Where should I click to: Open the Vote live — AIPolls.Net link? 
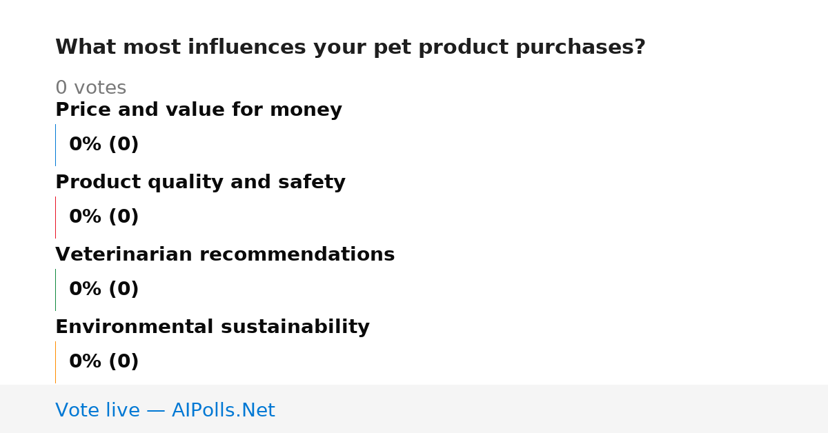165,410
